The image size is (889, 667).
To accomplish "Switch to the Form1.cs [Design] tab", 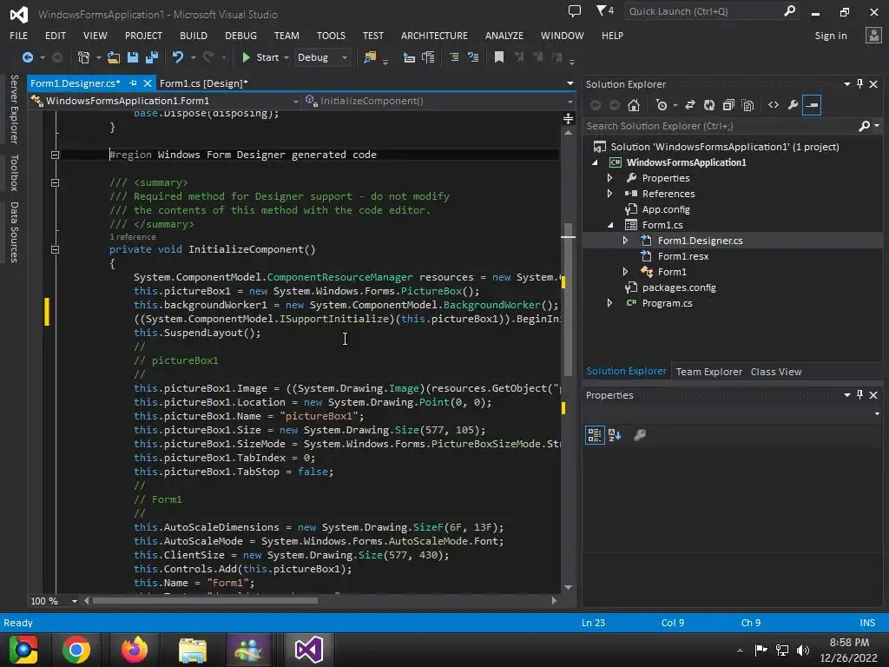I will pos(203,83).
